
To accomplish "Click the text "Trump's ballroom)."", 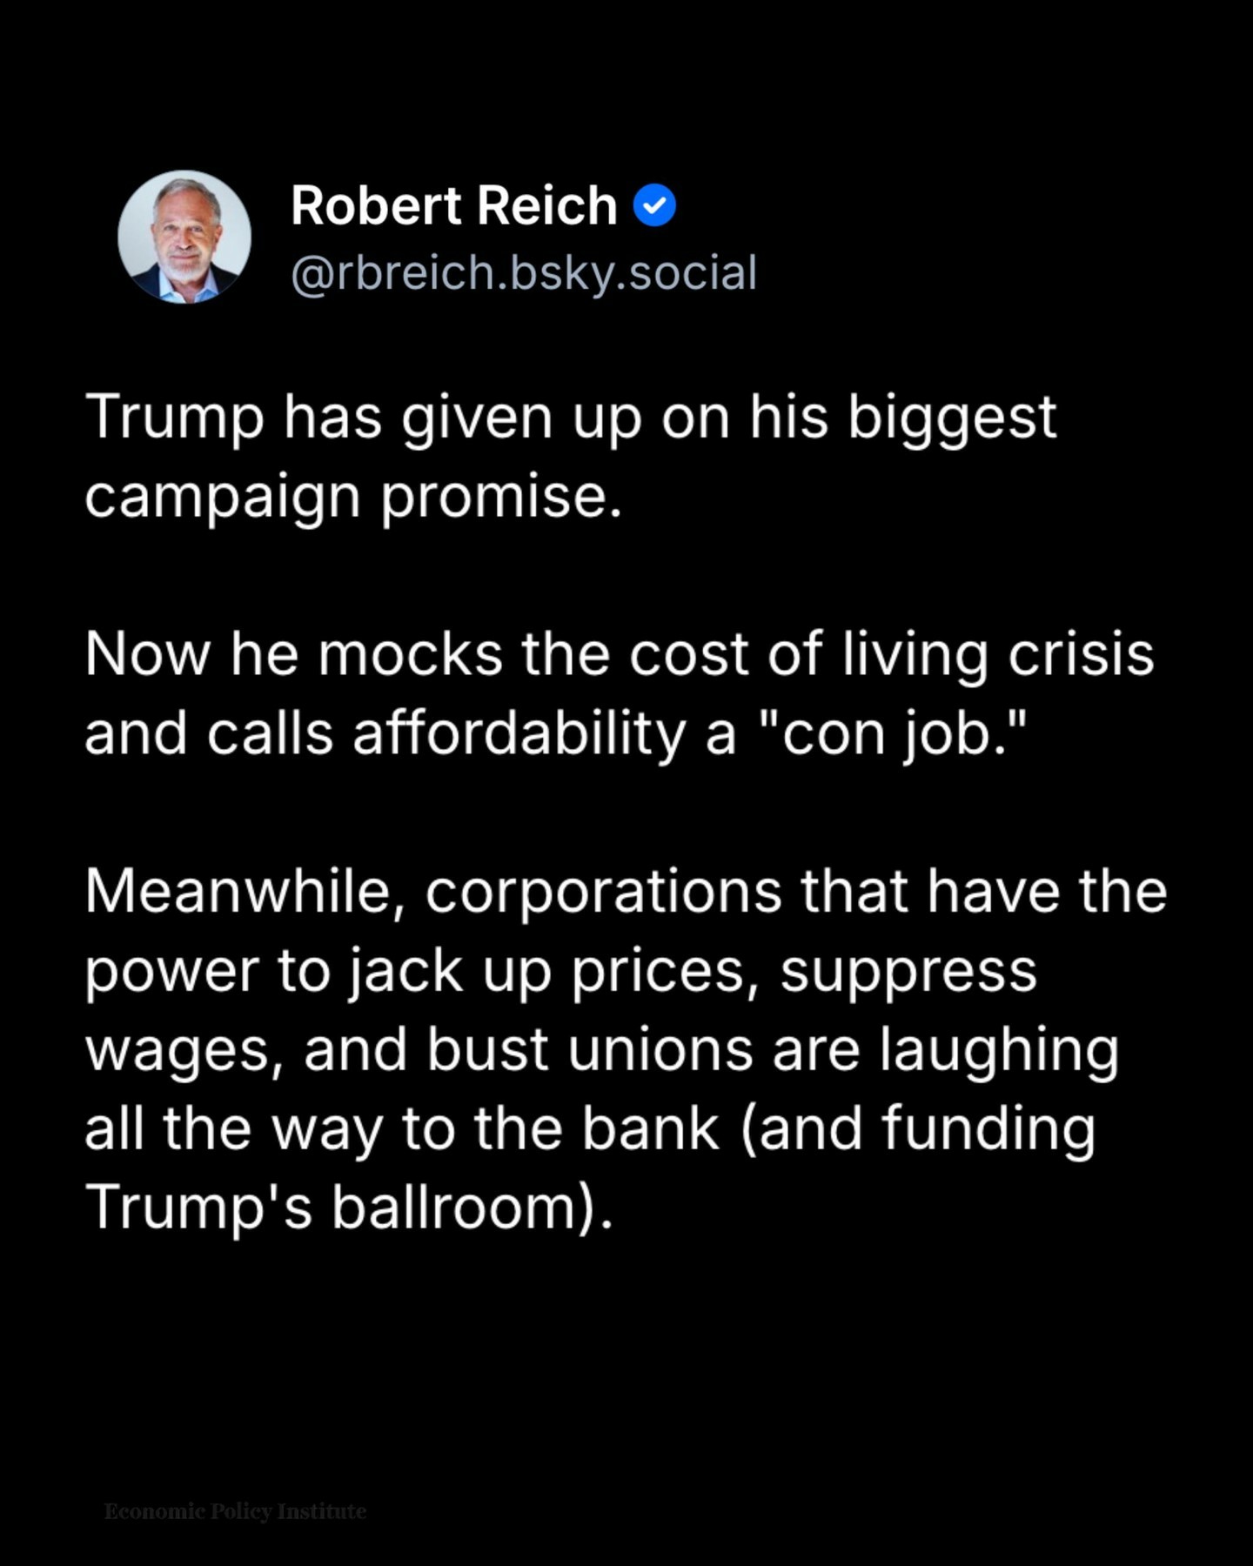I will tap(349, 1208).
